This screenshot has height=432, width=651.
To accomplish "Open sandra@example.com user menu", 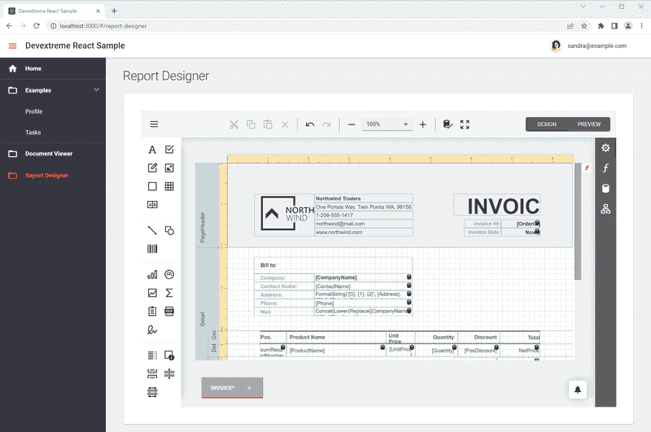I will click(x=588, y=46).
